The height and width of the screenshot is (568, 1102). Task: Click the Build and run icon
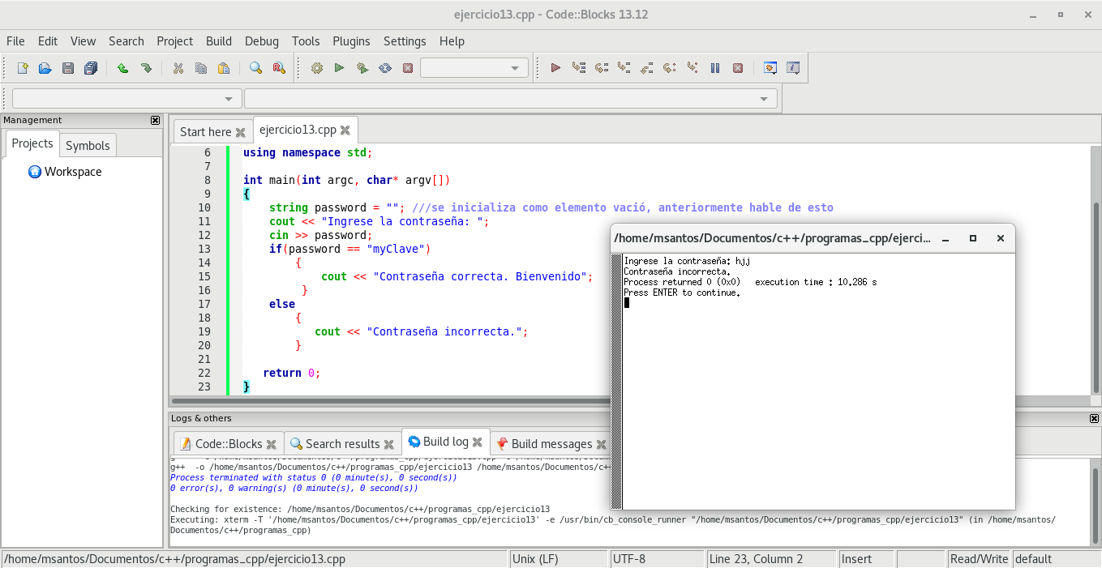362,68
